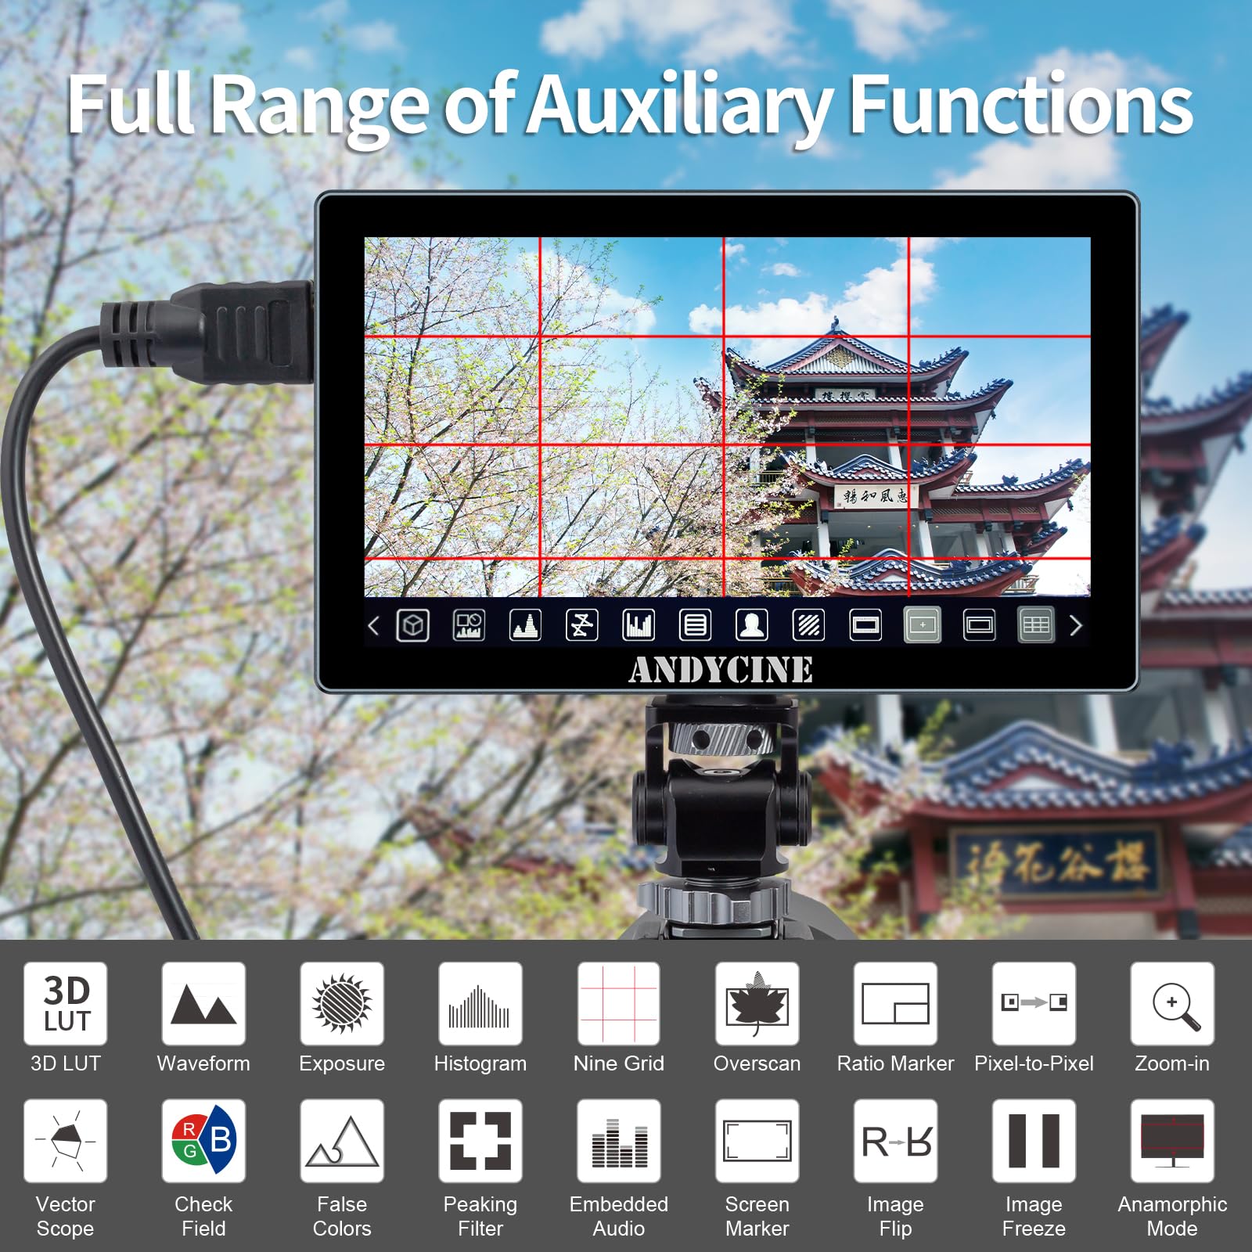This screenshot has height=1252, width=1252.
Task: Toggle the highlighted center crosshair marker icon
Action: pyautogui.click(x=923, y=625)
